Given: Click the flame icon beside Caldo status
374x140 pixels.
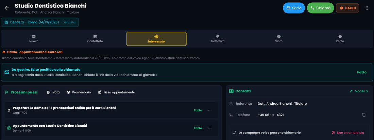Looking at the screenshot, I should [4, 52].
